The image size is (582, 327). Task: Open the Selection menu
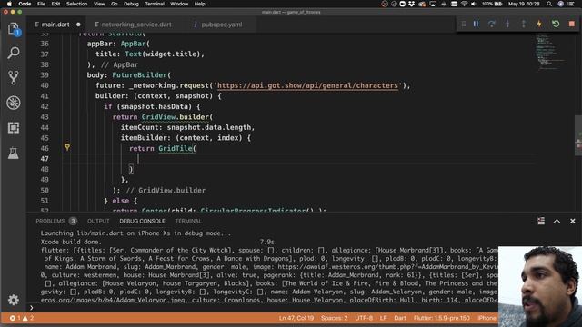pyautogui.click(x=76, y=4)
